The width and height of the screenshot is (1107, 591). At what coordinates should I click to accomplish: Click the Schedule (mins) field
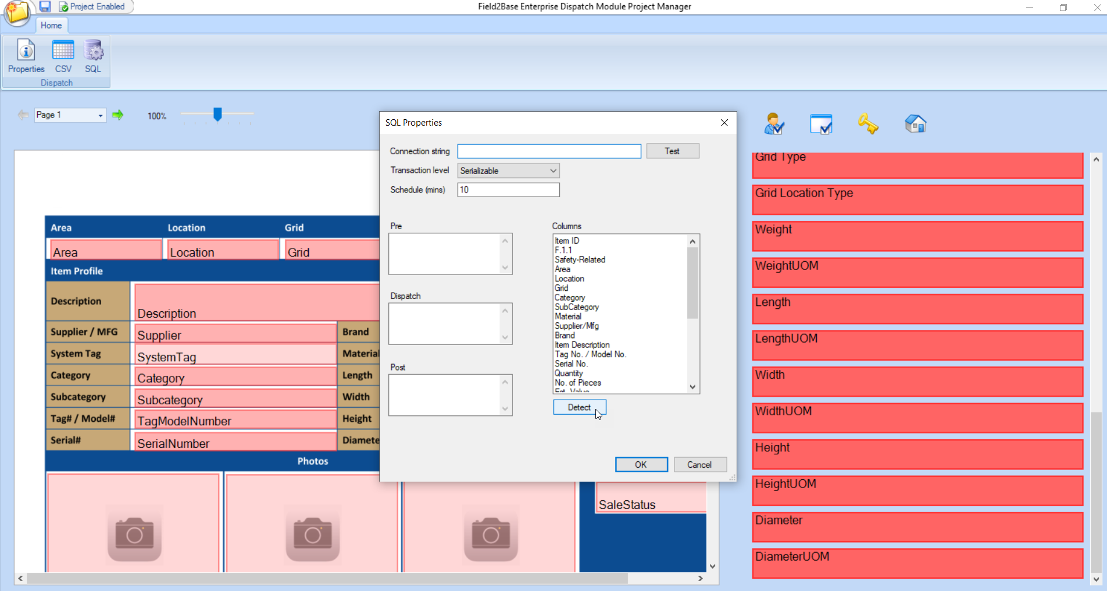tap(509, 190)
